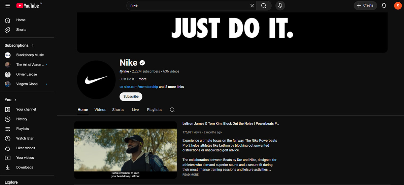
Task: Play the LeBron James featured video thumbnail
Action: pyautogui.click(x=125, y=150)
